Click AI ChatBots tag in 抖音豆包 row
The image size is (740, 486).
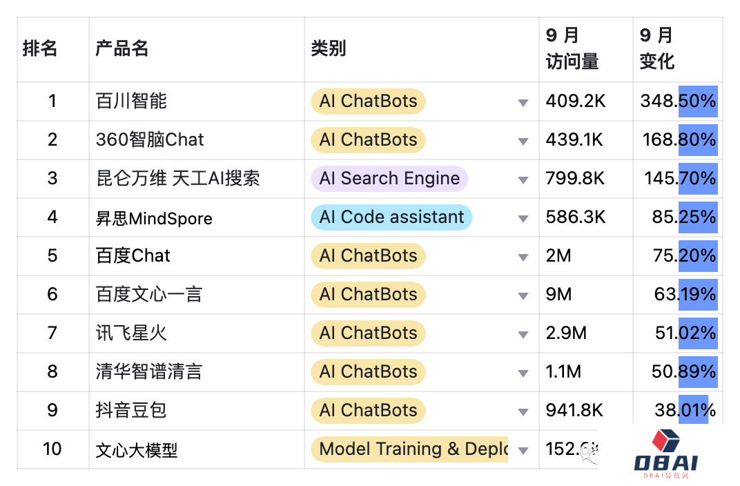[x=368, y=411]
